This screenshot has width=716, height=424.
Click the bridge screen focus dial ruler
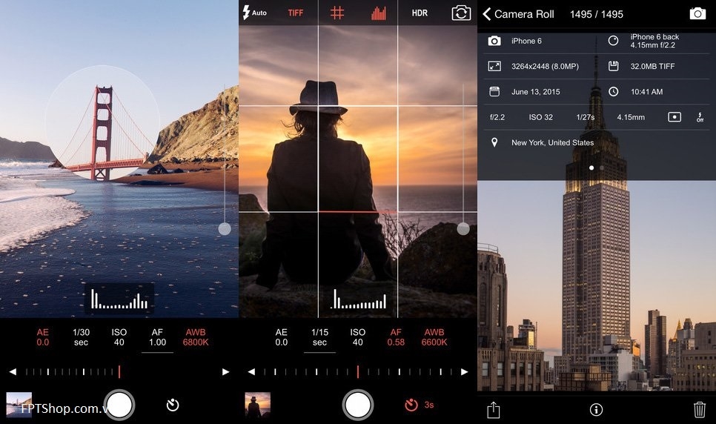(73, 372)
